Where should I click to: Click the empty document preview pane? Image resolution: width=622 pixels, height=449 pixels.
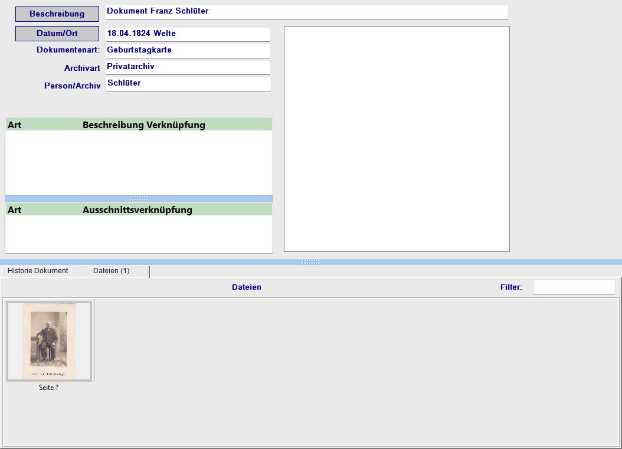[397, 139]
